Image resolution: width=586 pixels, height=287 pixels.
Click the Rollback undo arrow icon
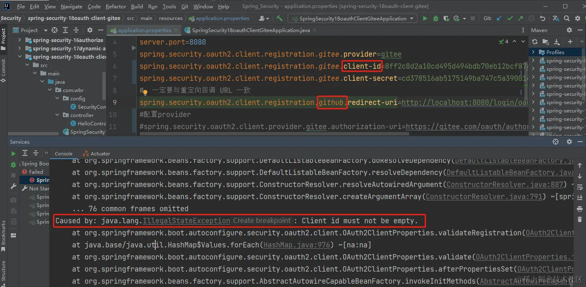(x=542, y=18)
